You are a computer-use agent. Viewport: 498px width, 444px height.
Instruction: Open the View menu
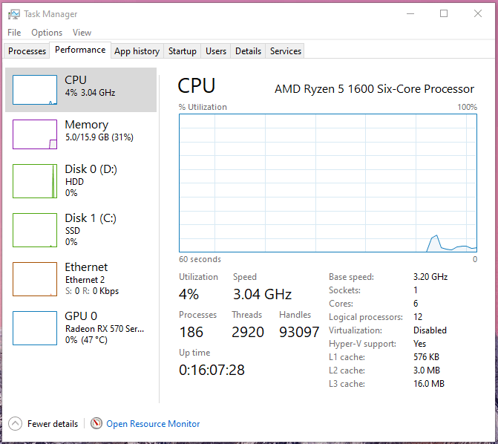[82, 33]
